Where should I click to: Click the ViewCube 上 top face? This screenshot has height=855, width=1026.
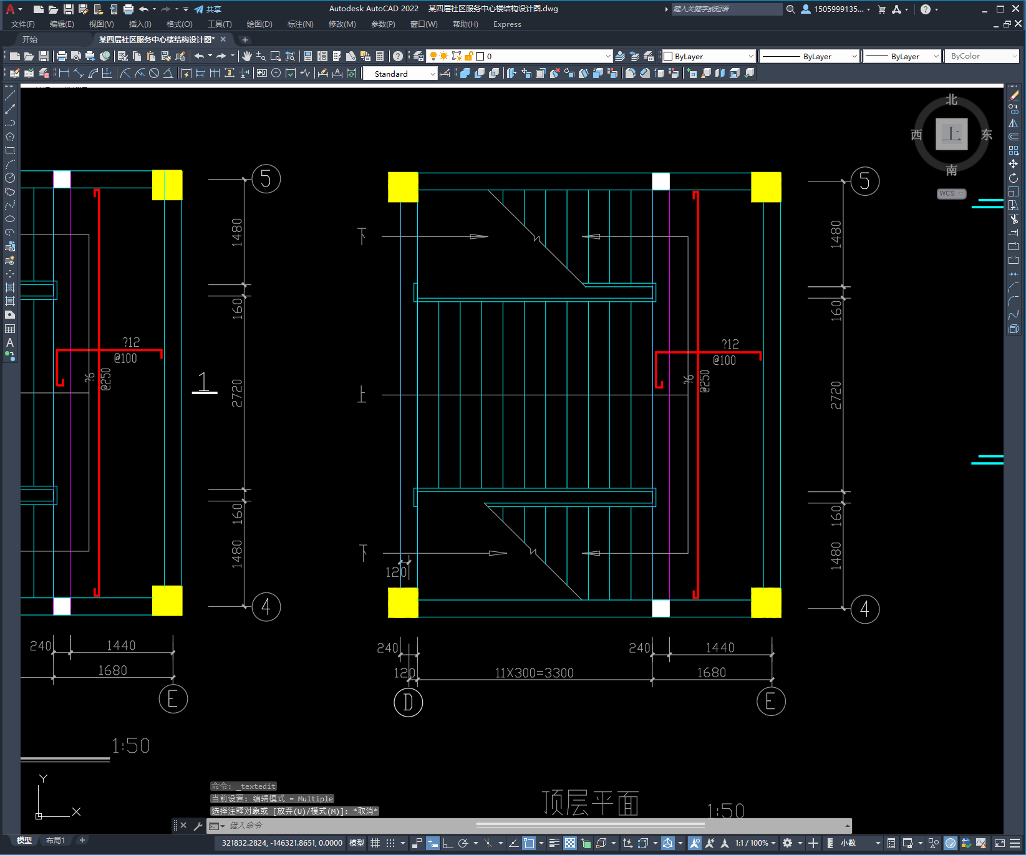pyautogui.click(x=951, y=134)
